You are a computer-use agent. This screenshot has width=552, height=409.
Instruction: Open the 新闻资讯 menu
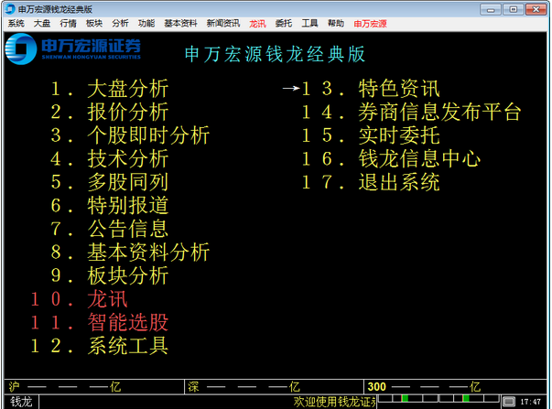pos(223,24)
